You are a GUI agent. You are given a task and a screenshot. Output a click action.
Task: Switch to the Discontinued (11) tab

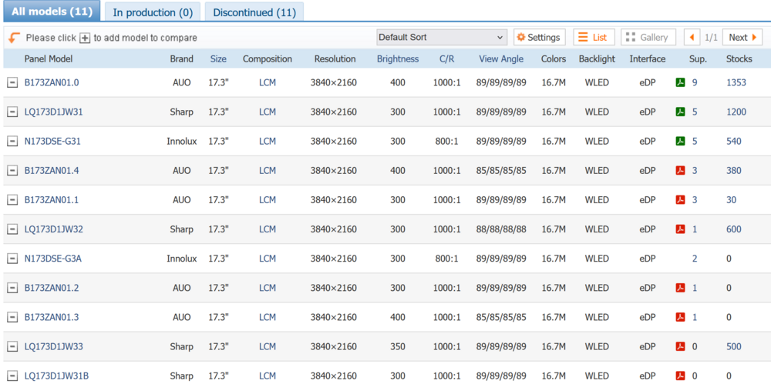pyautogui.click(x=254, y=12)
